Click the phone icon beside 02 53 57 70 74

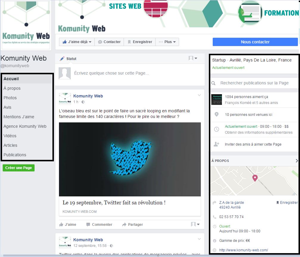[214, 217]
